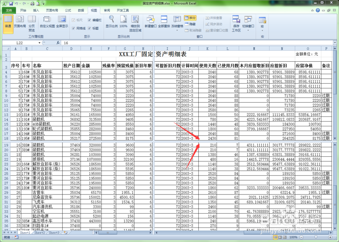Select column K header

pyautogui.click(x=207, y=49)
